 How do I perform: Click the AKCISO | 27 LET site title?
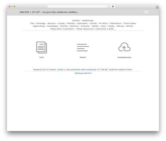pos(49,12)
